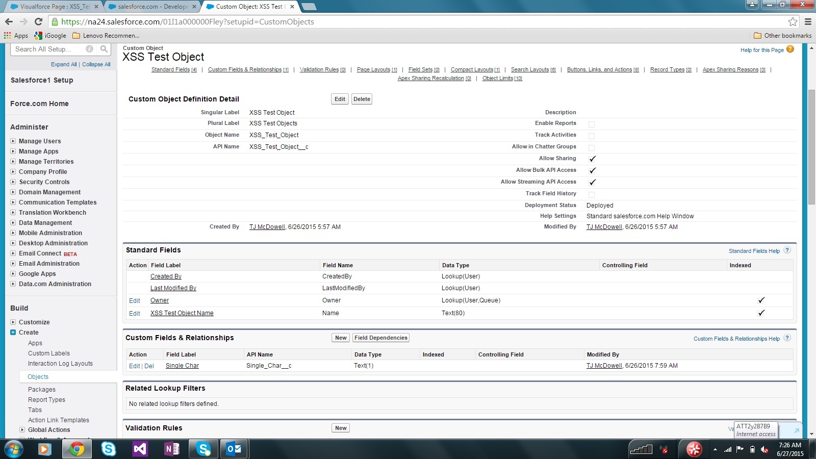Click the Track Field History checkbox
Screen dimensions: 816x459
[592, 194]
